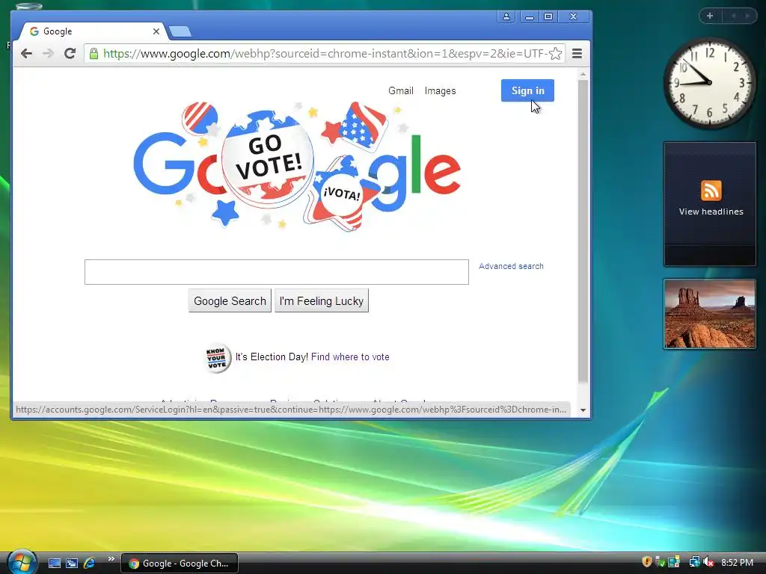
Task: Click the taskbar clock showing 8:52 PM
Action: (737, 562)
